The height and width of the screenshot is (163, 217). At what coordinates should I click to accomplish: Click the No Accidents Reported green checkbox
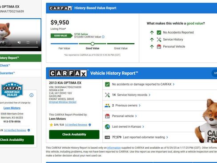(x=159, y=33)
